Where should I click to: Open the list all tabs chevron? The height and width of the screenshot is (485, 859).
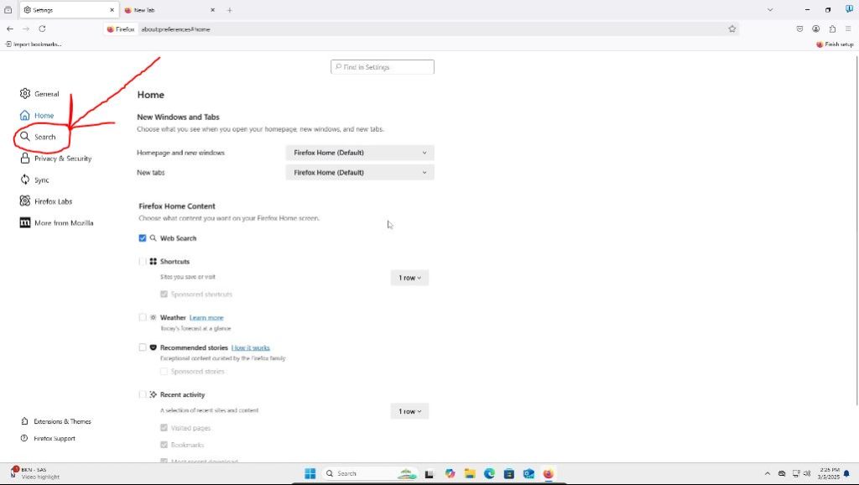click(770, 10)
